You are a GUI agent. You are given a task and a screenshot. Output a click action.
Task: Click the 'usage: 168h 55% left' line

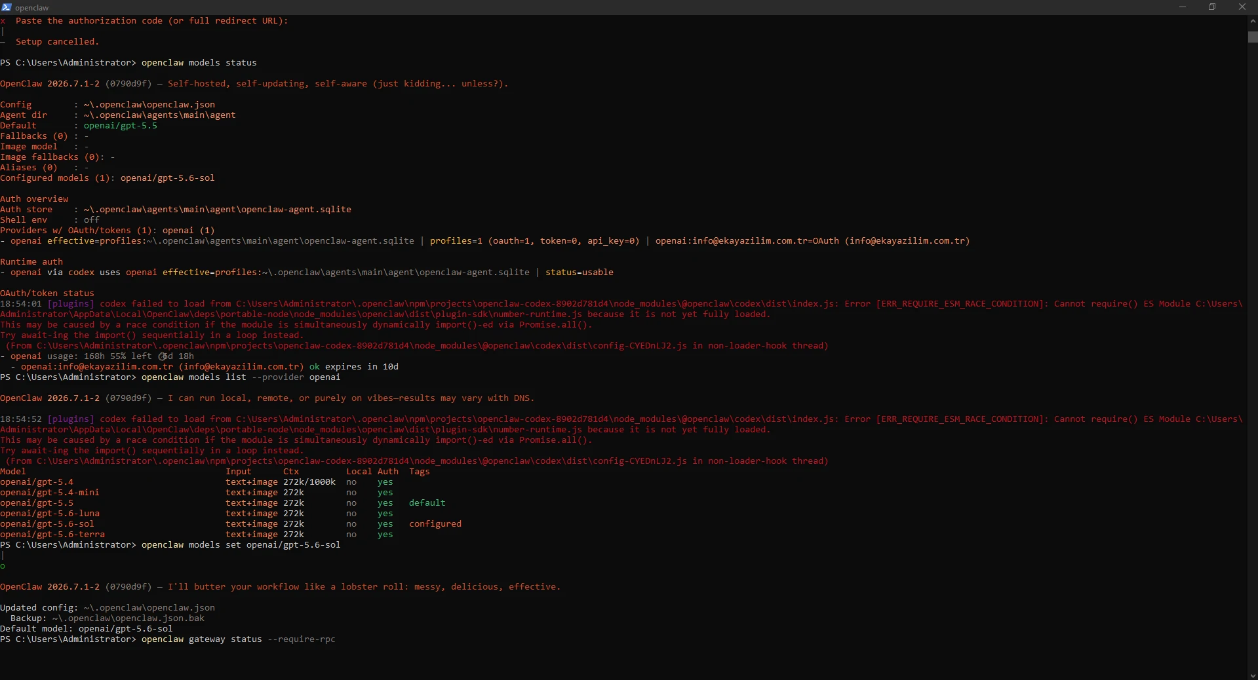click(x=97, y=356)
